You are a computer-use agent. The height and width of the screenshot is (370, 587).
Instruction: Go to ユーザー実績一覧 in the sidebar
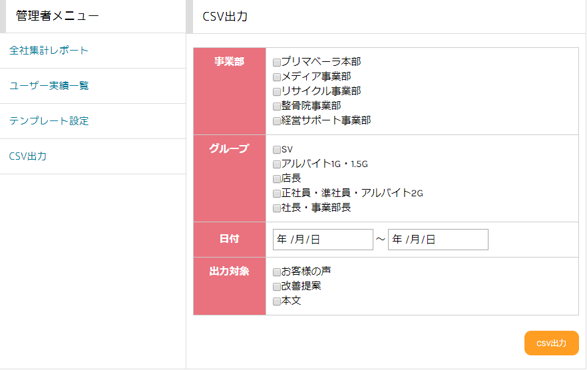tap(49, 86)
